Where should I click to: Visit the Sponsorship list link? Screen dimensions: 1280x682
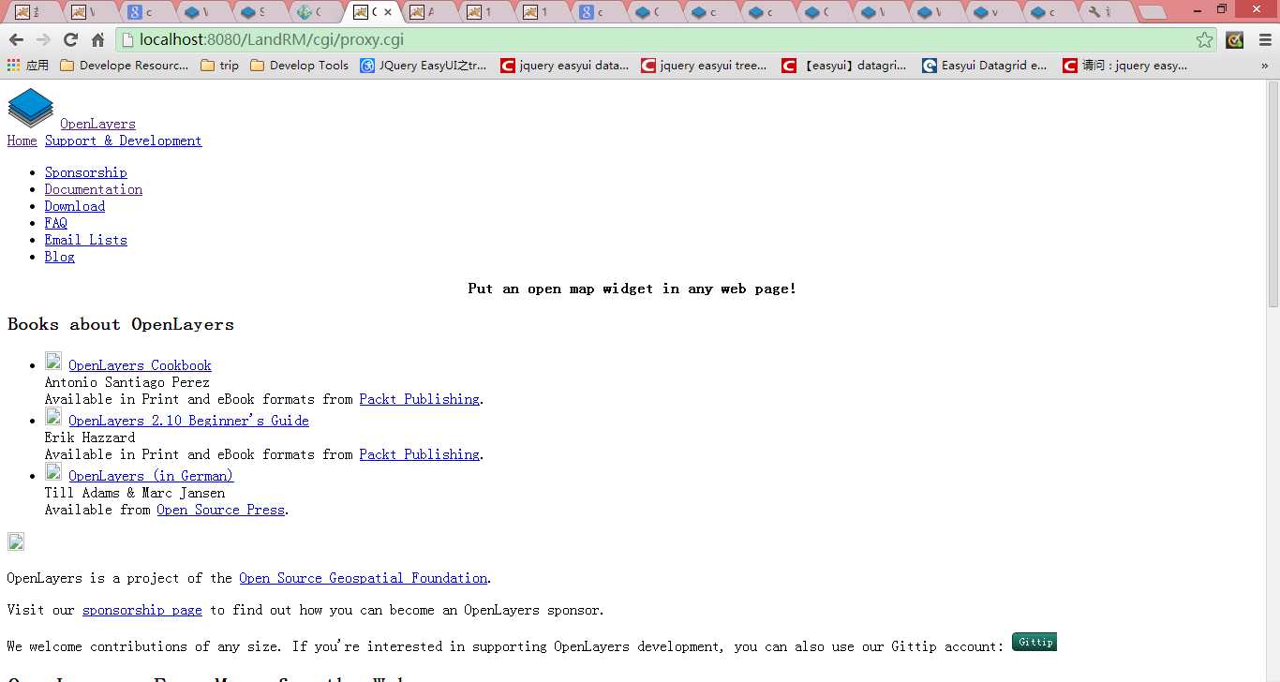tap(85, 172)
